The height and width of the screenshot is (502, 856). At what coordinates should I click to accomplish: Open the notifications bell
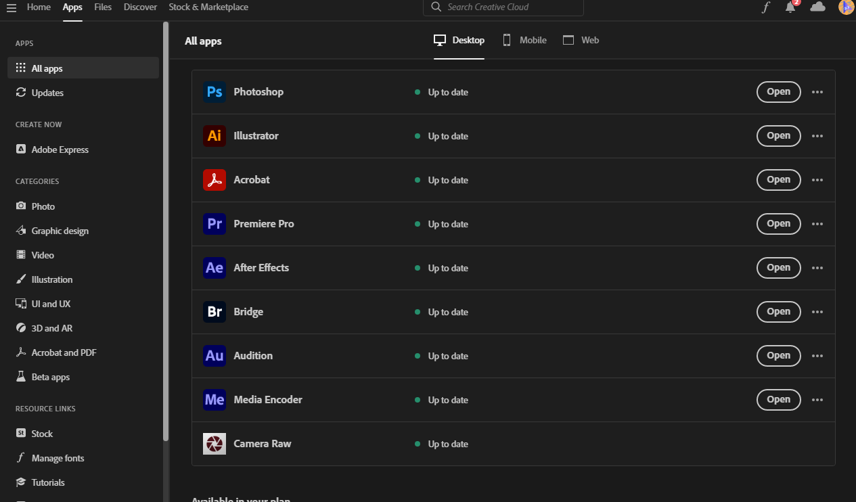tap(790, 7)
